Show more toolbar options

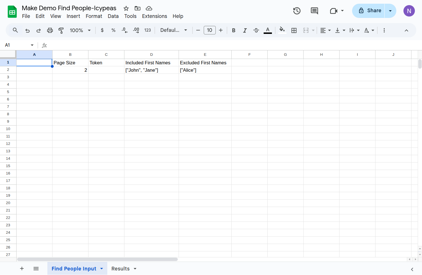(384, 30)
